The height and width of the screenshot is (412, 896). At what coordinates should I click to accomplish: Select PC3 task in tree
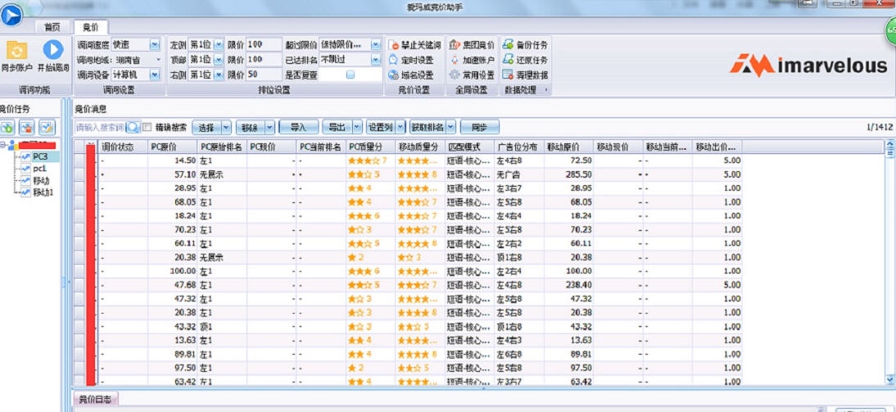[40, 156]
